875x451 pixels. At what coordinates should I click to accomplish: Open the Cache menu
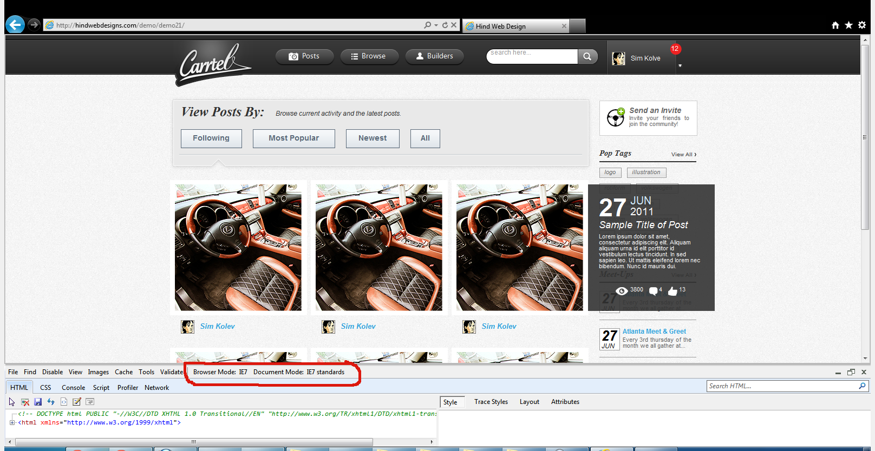click(x=123, y=372)
